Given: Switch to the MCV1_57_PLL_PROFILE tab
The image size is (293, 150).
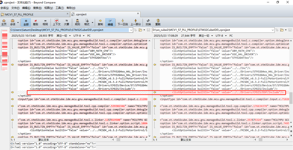Looking at the screenshot, I should pos(35,14).
